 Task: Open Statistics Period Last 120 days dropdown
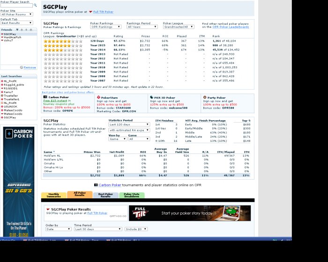pos(129,124)
